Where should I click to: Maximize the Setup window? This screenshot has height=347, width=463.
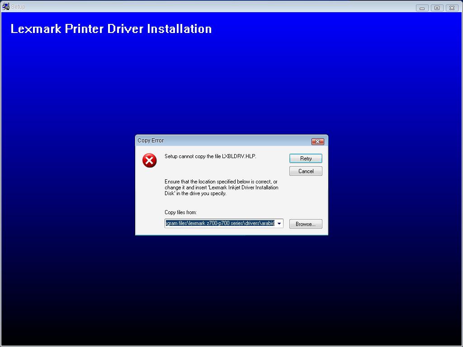tap(437, 8)
